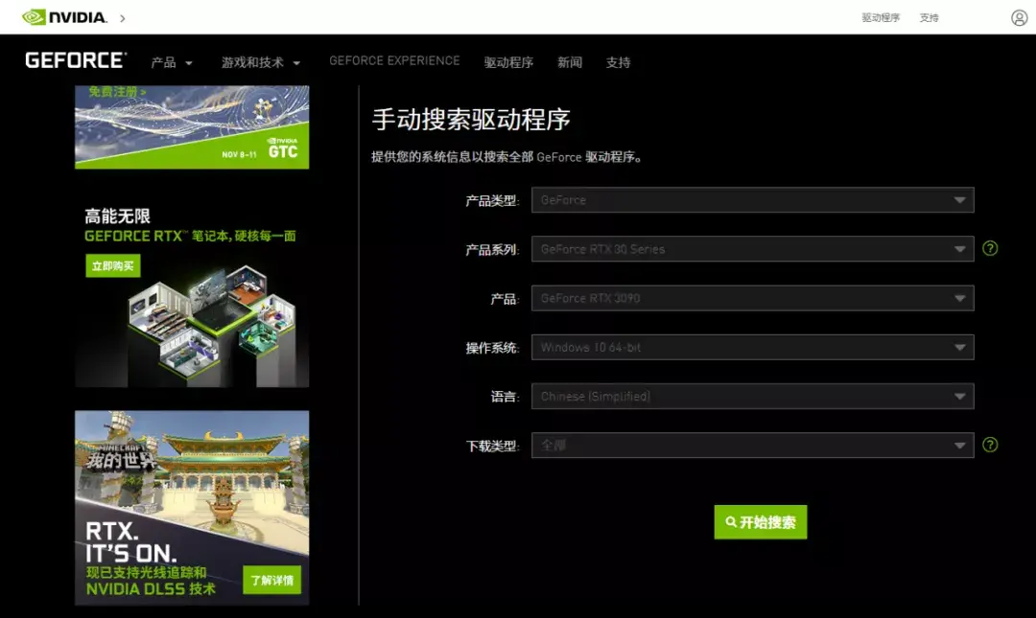Click the GeForce logo

point(76,60)
